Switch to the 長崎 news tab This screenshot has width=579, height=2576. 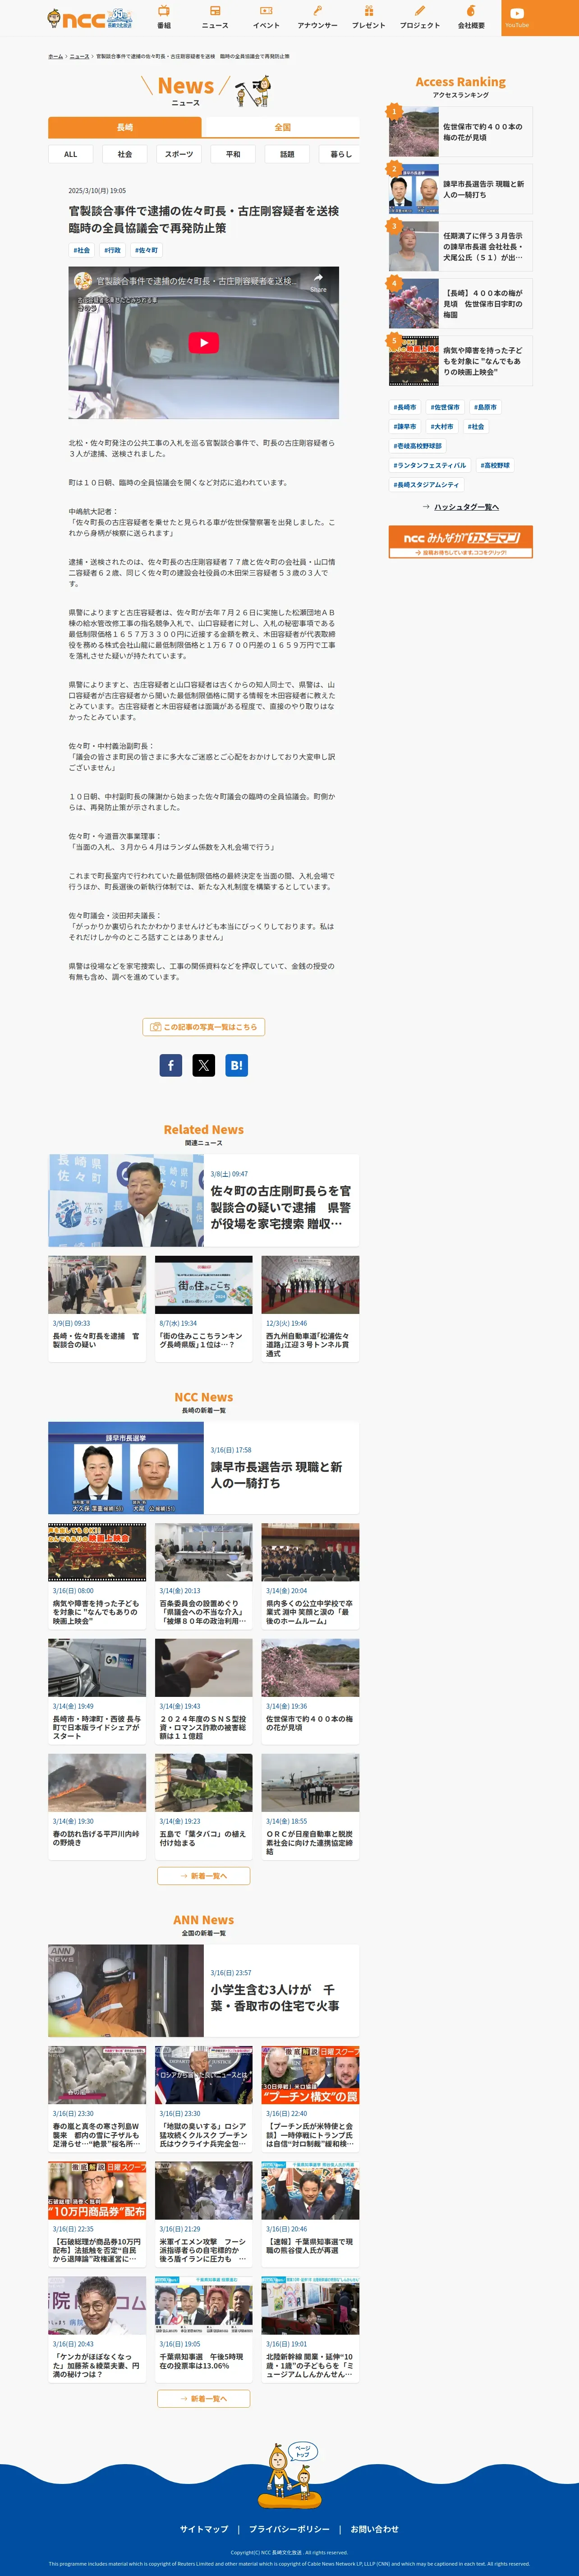tap(125, 127)
